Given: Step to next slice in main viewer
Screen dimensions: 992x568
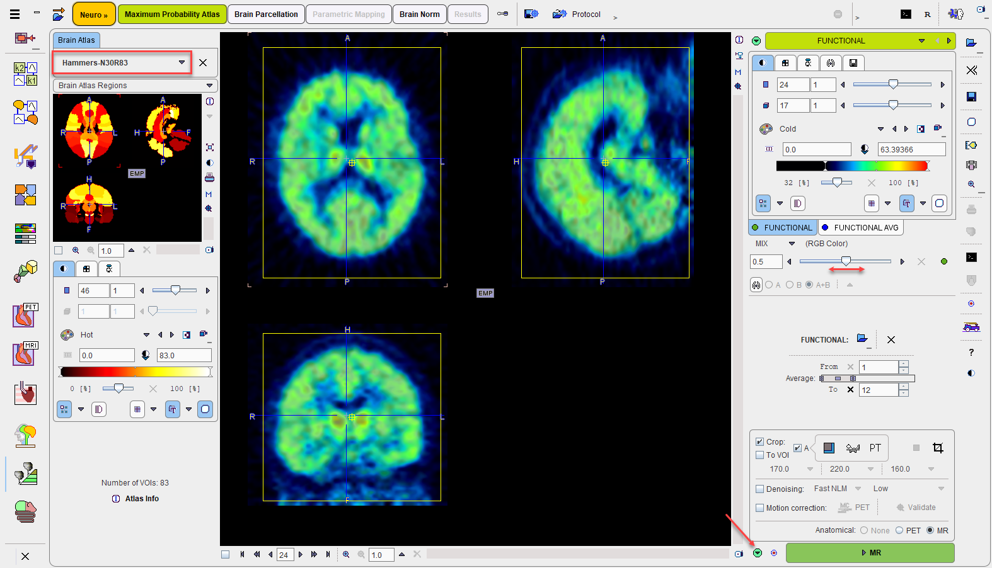Looking at the screenshot, I should click(301, 554).
